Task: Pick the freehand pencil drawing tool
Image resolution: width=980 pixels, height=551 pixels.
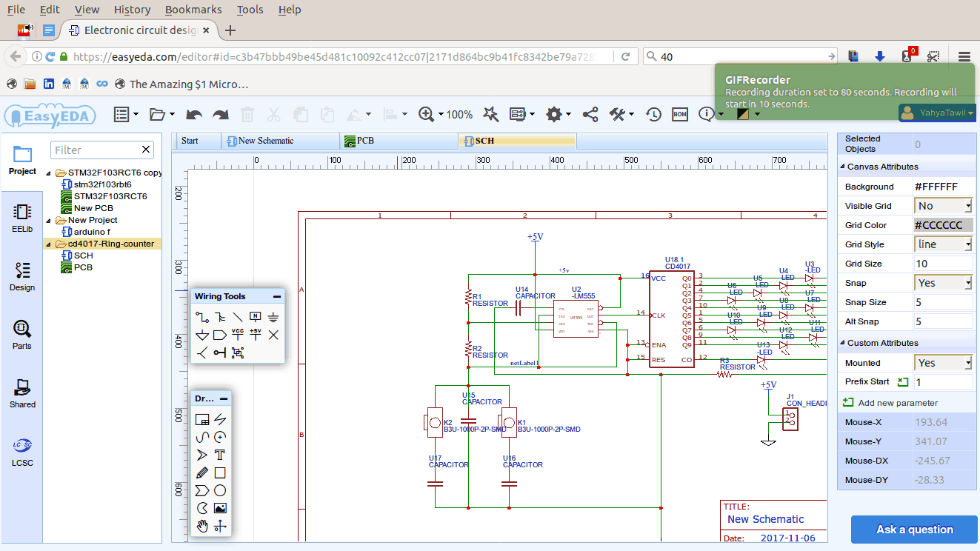Action: [x=202, y=472]
